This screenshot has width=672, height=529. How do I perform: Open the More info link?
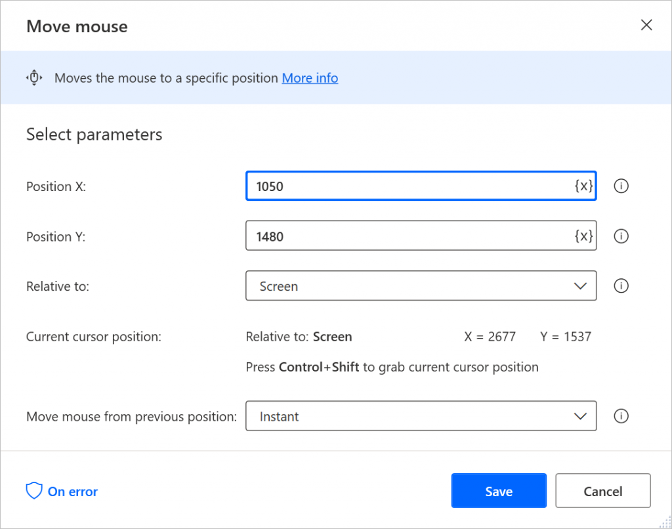coord(310,78)
